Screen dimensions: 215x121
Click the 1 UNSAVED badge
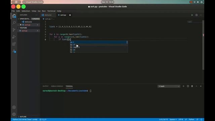click(x=36, y=19)
